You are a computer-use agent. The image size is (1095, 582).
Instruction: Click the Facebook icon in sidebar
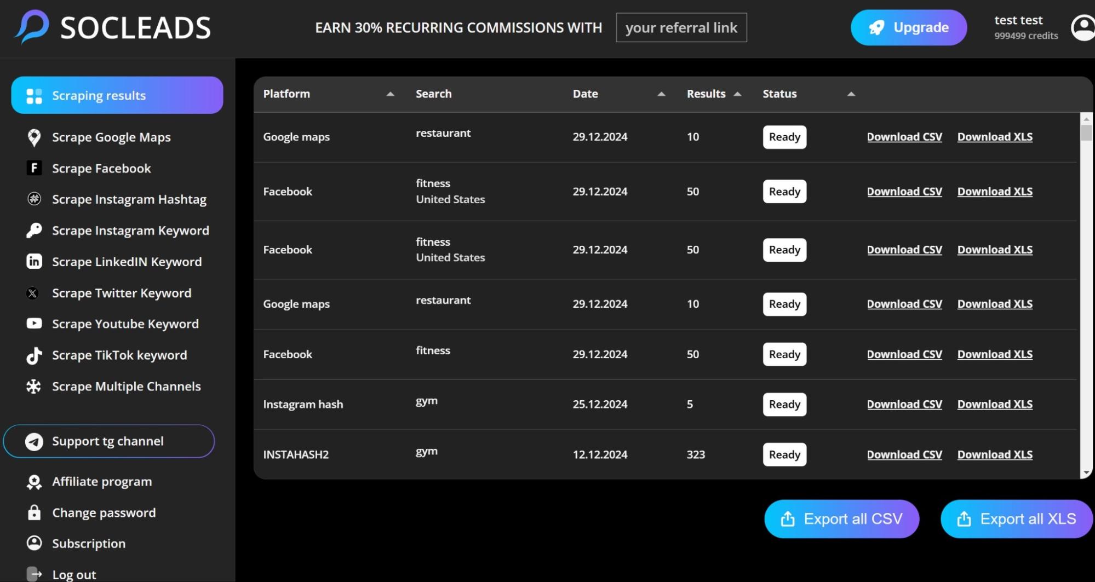(x=34, y=168)
